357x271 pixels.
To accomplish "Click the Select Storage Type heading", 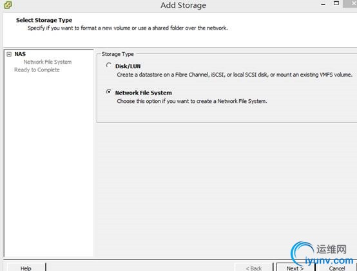I will [x=44, y=20].
